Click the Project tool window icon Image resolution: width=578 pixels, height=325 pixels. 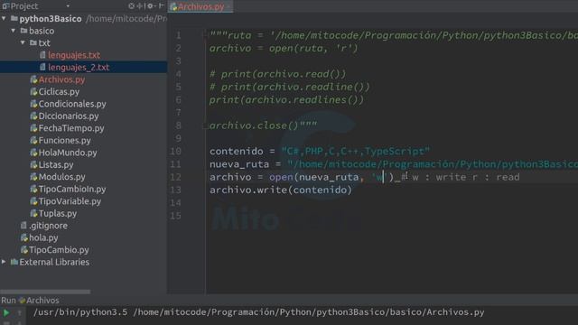point(5,6)
